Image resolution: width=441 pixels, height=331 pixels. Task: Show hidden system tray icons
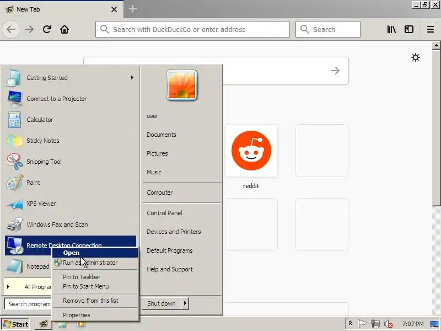tap(350, 324)
